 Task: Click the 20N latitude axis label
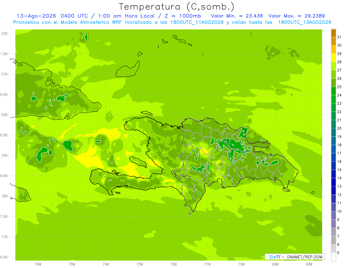4,115
